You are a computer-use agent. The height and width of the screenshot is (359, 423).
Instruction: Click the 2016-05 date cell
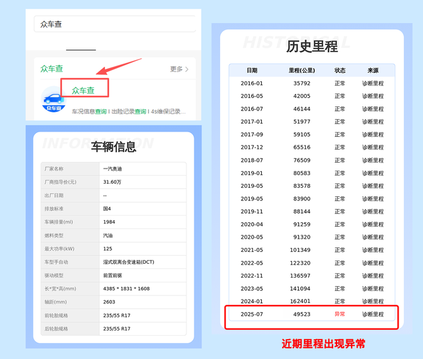(252, 96)
